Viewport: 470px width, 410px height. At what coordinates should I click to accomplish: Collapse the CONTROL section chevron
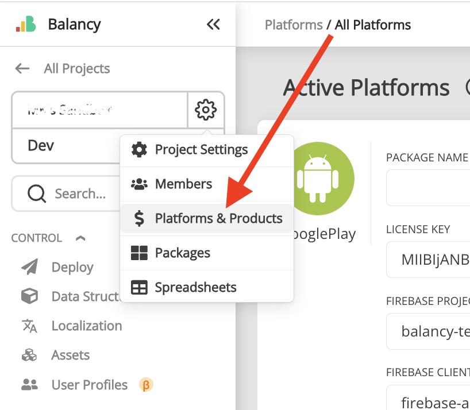(80, 238)
